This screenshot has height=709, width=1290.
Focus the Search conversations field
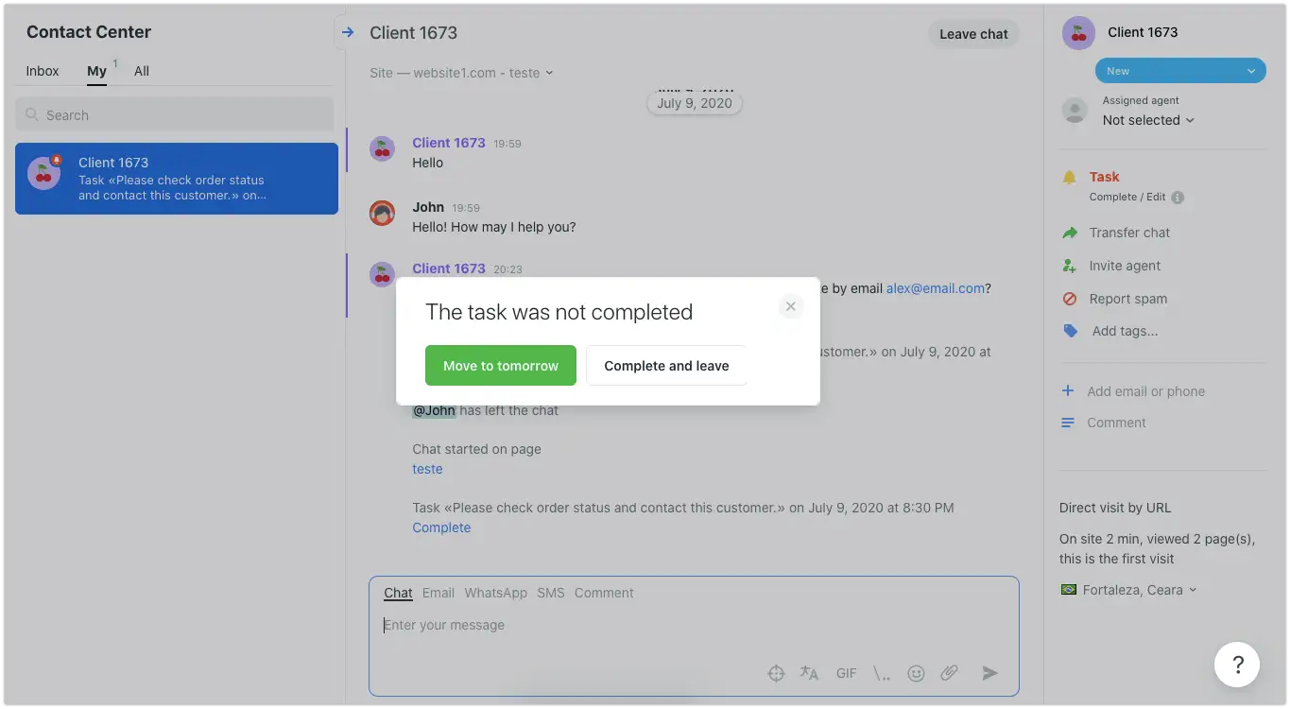[175, 115]
